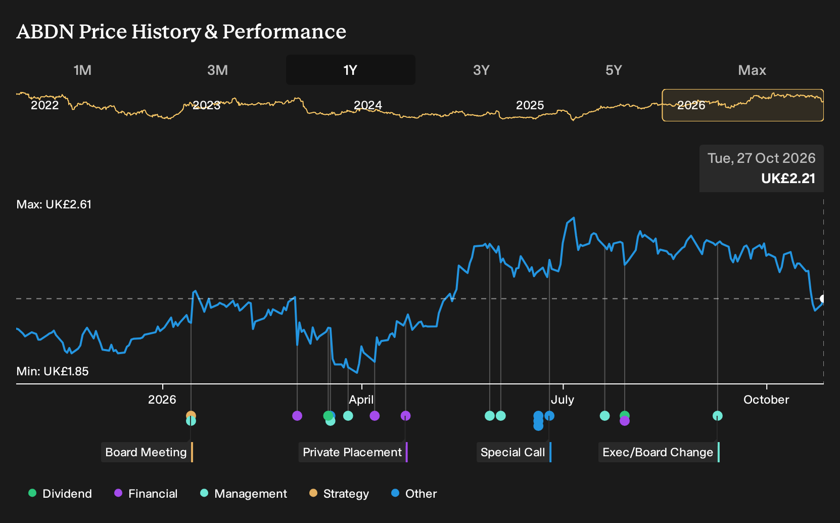Jump to 2024 in the overview mini-chart
Viewport: 840px width, 523px height.
[368, 105]
